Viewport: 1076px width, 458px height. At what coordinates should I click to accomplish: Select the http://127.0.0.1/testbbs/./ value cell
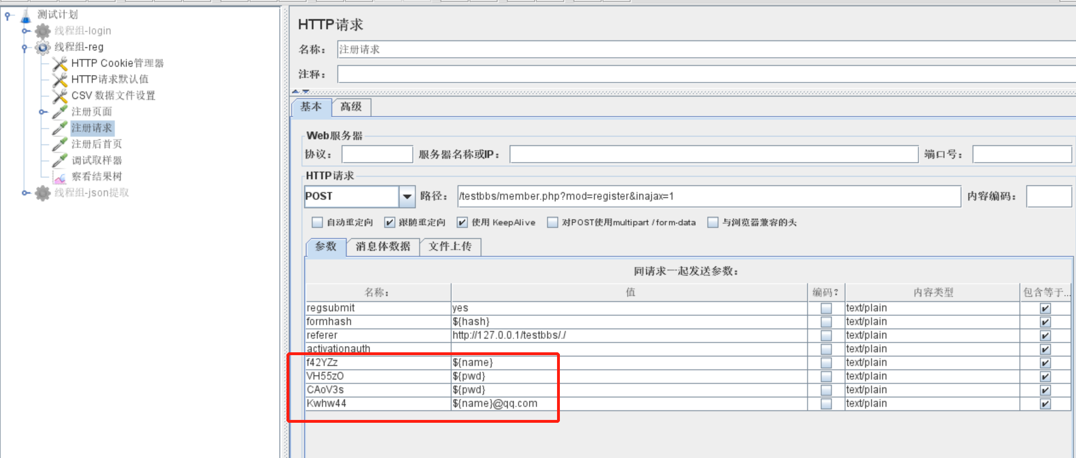tap(629, 335)
